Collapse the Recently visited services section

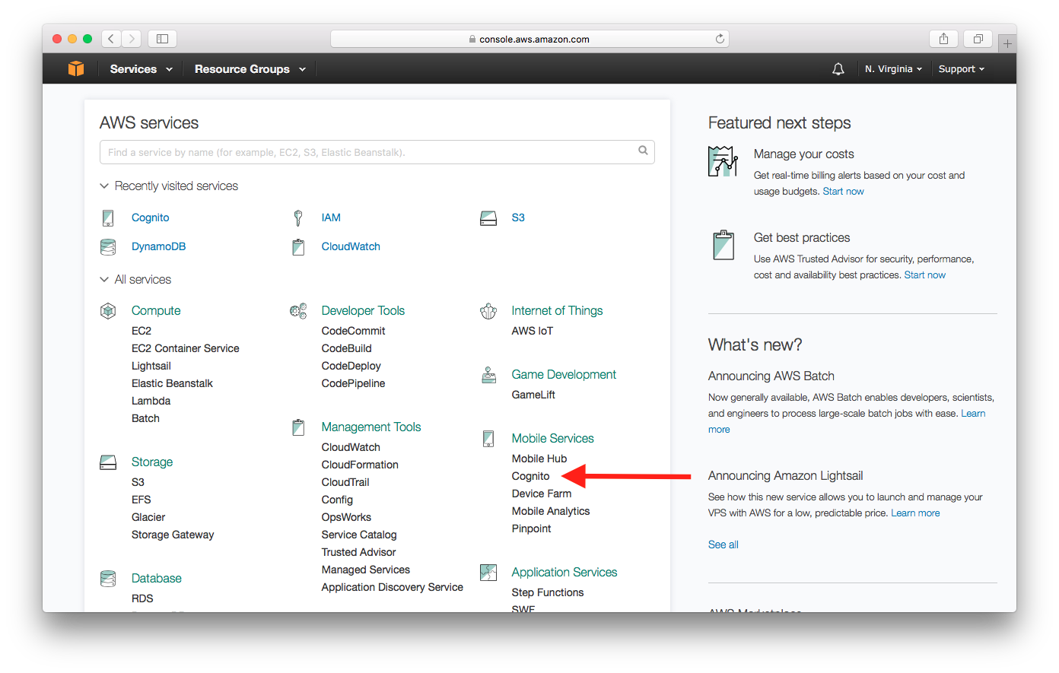click(169, 186)
